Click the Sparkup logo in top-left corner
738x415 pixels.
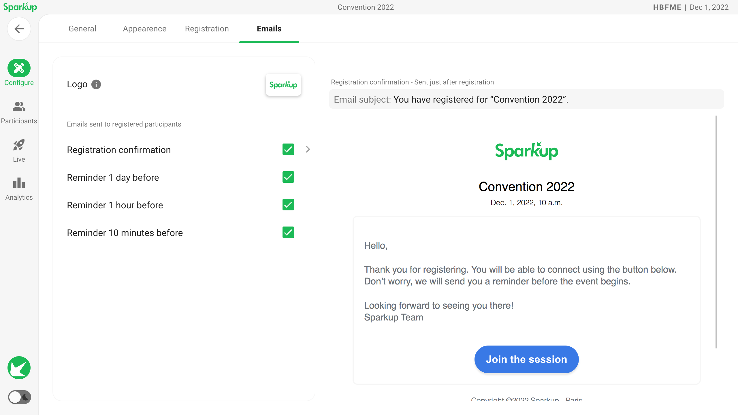(20, 7)
